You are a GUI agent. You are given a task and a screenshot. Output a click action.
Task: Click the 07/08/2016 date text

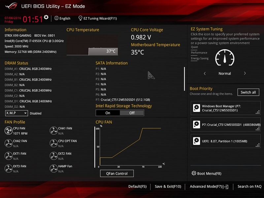point(13,18)
